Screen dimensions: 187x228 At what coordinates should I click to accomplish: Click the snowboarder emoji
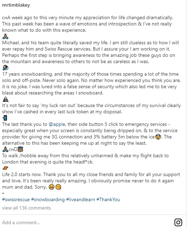click(x=5, y=68)
